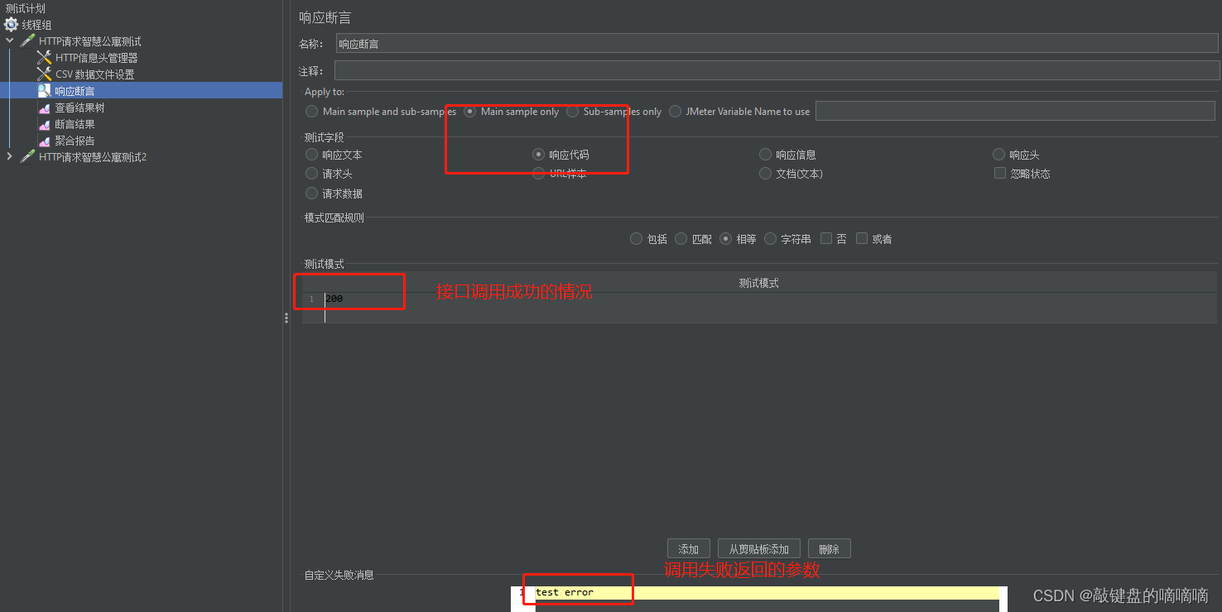Choose 响应信息 as test field
The height and width of the screenshot is (612, 1222).
766,155
